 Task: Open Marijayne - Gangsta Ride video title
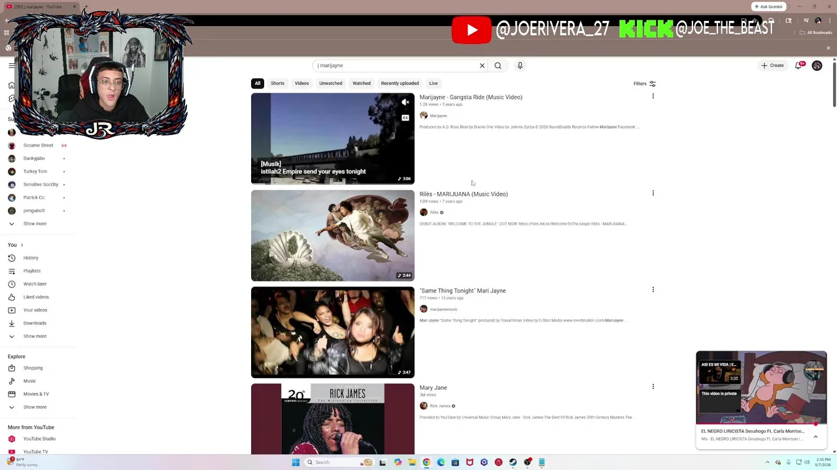click(471, 97)
